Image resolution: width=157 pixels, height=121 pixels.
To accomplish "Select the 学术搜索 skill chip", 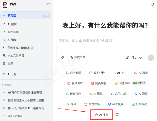I will coord(116,104).
